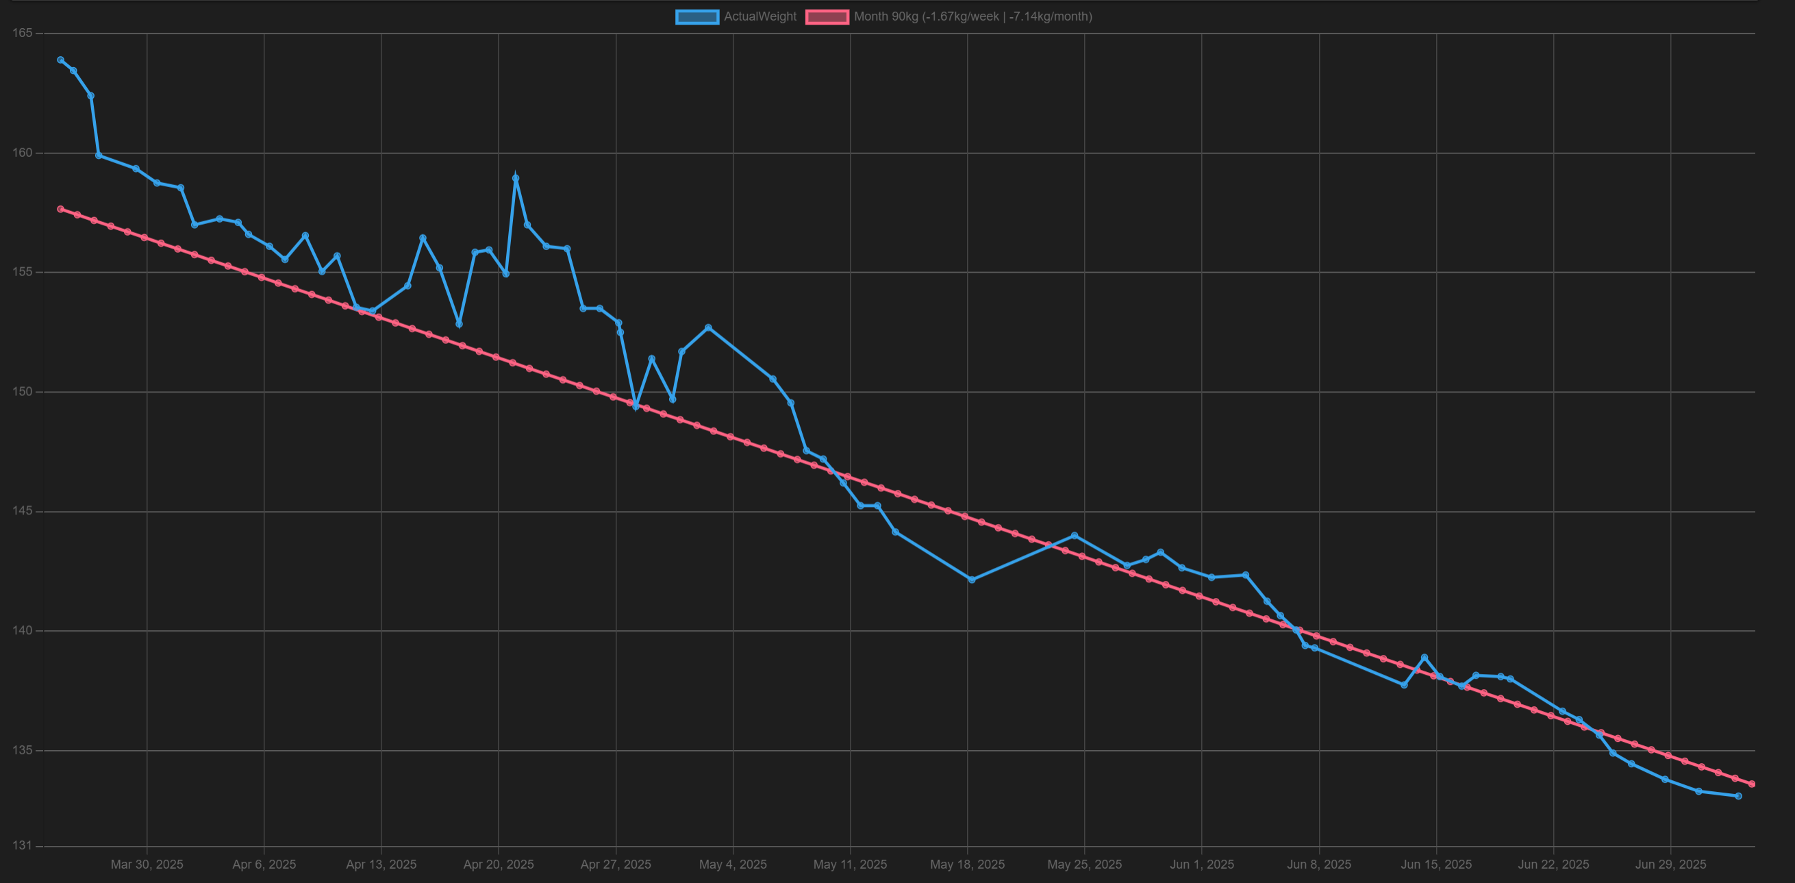1795x883 pixels.
Task: Click the 135 y-axis value
Action: tap(23, 751)
